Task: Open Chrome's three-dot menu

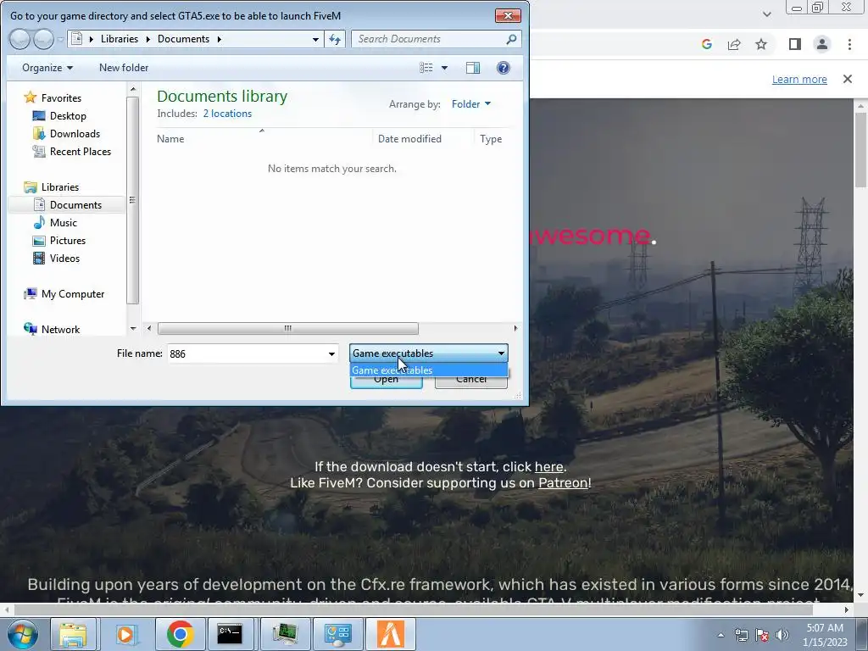Action: pyautogui.click(x=849, y=44)
